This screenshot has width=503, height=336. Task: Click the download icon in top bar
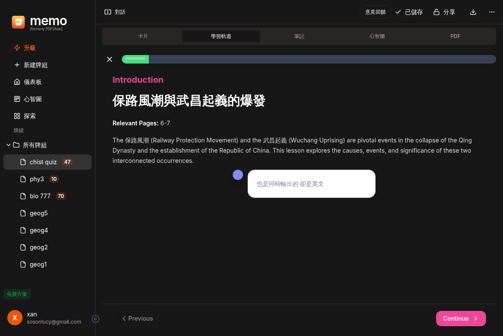point(473,12)
